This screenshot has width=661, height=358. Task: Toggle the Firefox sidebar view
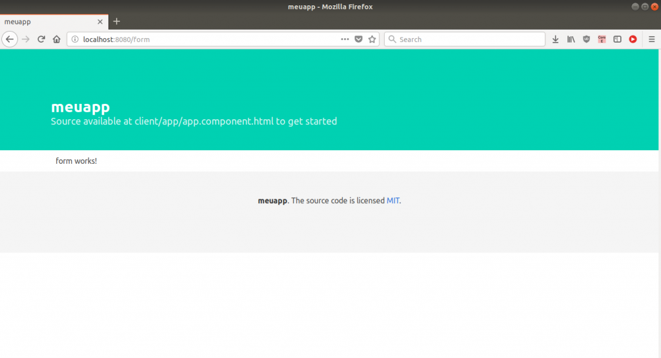[x=617, y=39]
